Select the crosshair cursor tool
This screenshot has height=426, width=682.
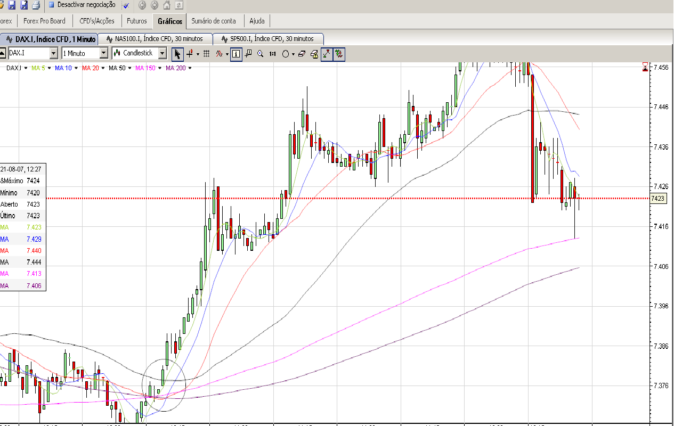pyautogui.click(x=190, y=54)
